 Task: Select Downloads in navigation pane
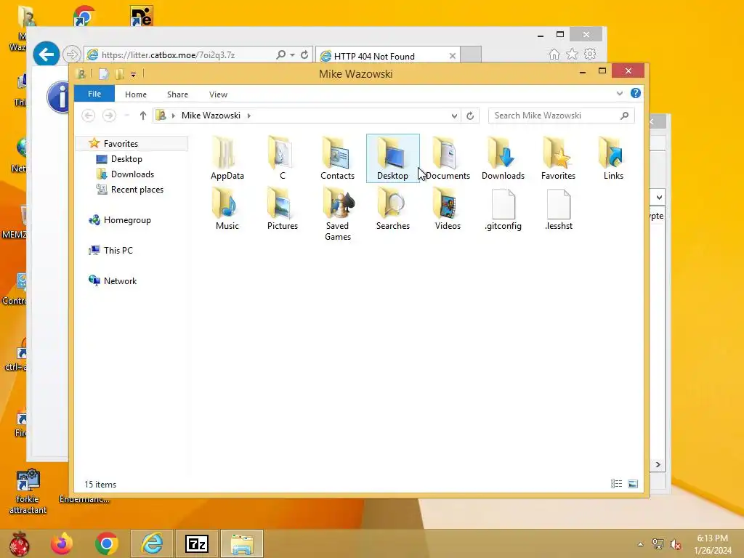pos(132,174)
